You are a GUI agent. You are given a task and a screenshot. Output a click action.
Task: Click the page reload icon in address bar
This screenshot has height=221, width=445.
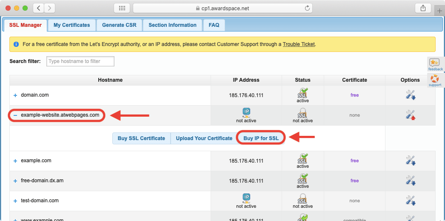[x=307, y=8]
